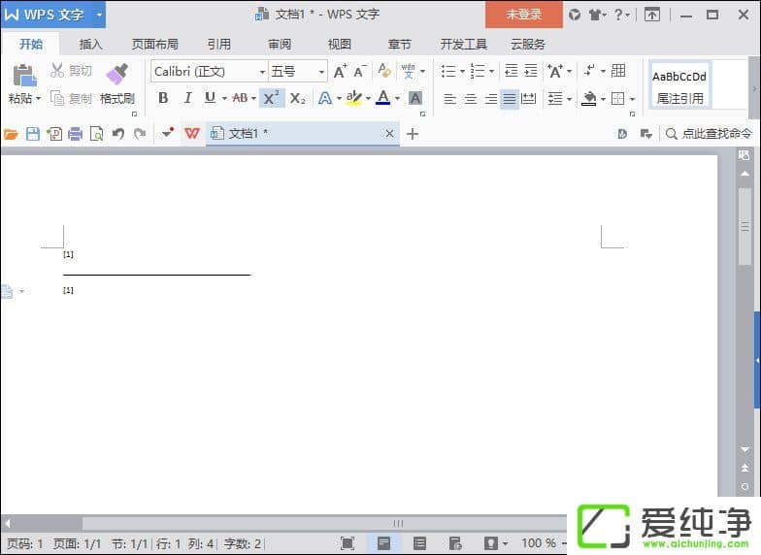The image size is (761, 555).
Task: Click the print icon in quick access toolbar
Action: pyautogui.click(x=75, y=134)
